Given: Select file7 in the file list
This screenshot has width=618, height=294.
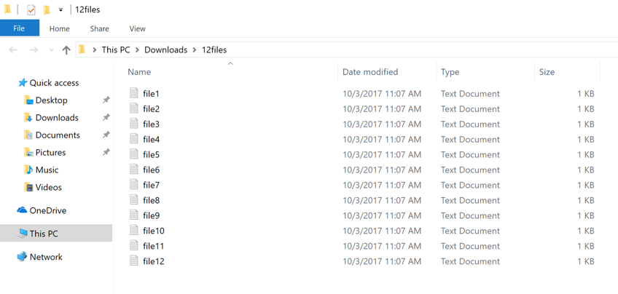Looking at the screenshot, I should point(151,185).
